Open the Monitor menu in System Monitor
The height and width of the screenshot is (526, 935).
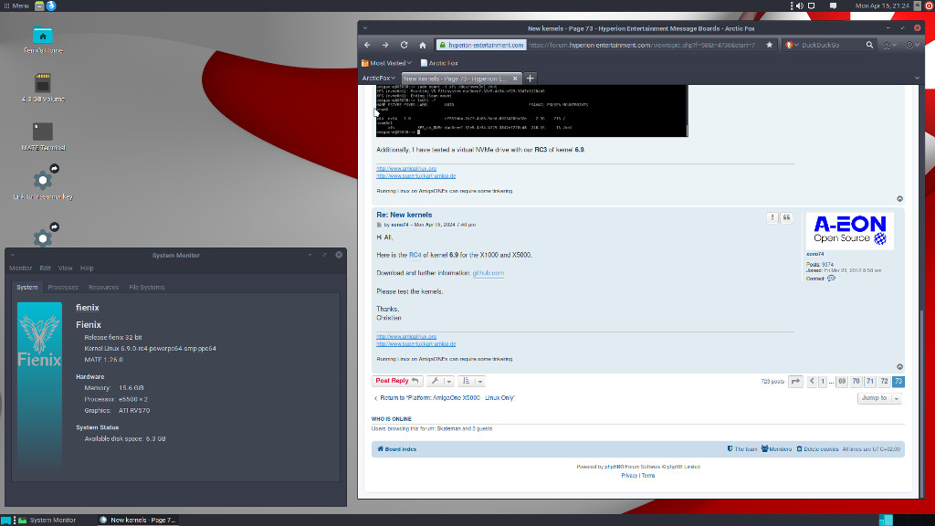pyautogui.click(x=20, y=268)
